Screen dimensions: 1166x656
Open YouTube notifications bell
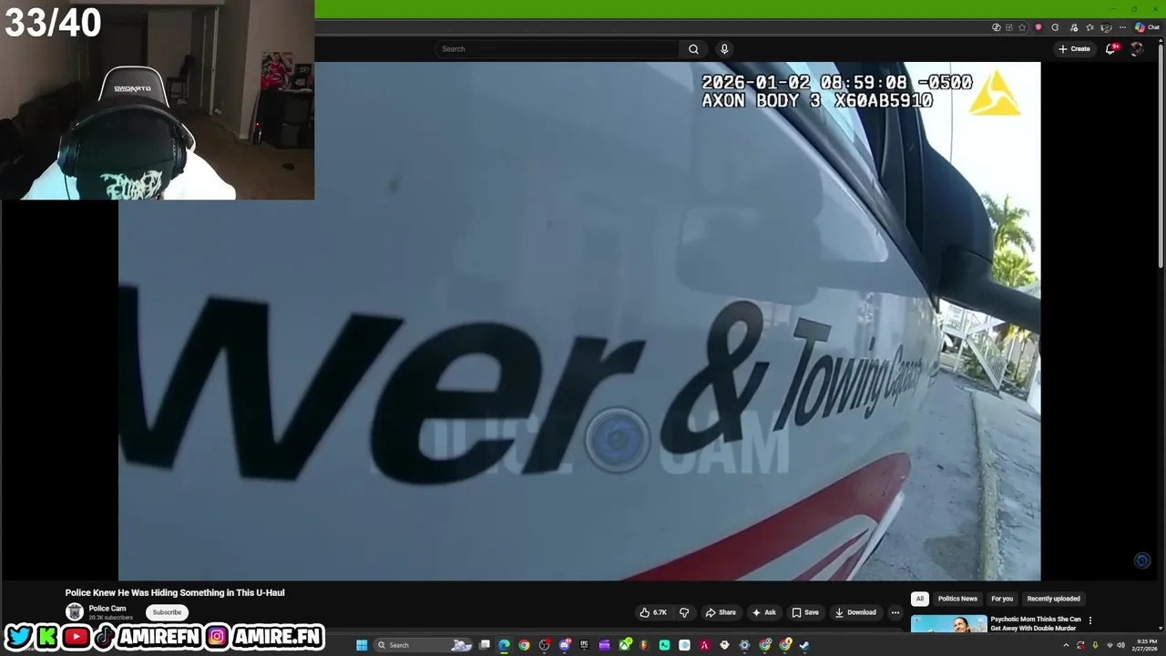point(1110,49)
